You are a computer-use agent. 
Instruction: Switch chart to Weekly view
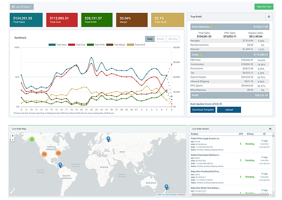[x=160, y=39]
